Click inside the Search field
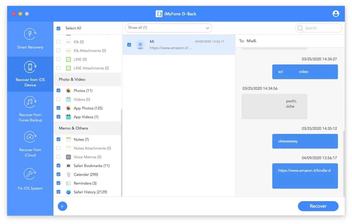This screenshot has width=352, height=224. [x=319, y=28]
